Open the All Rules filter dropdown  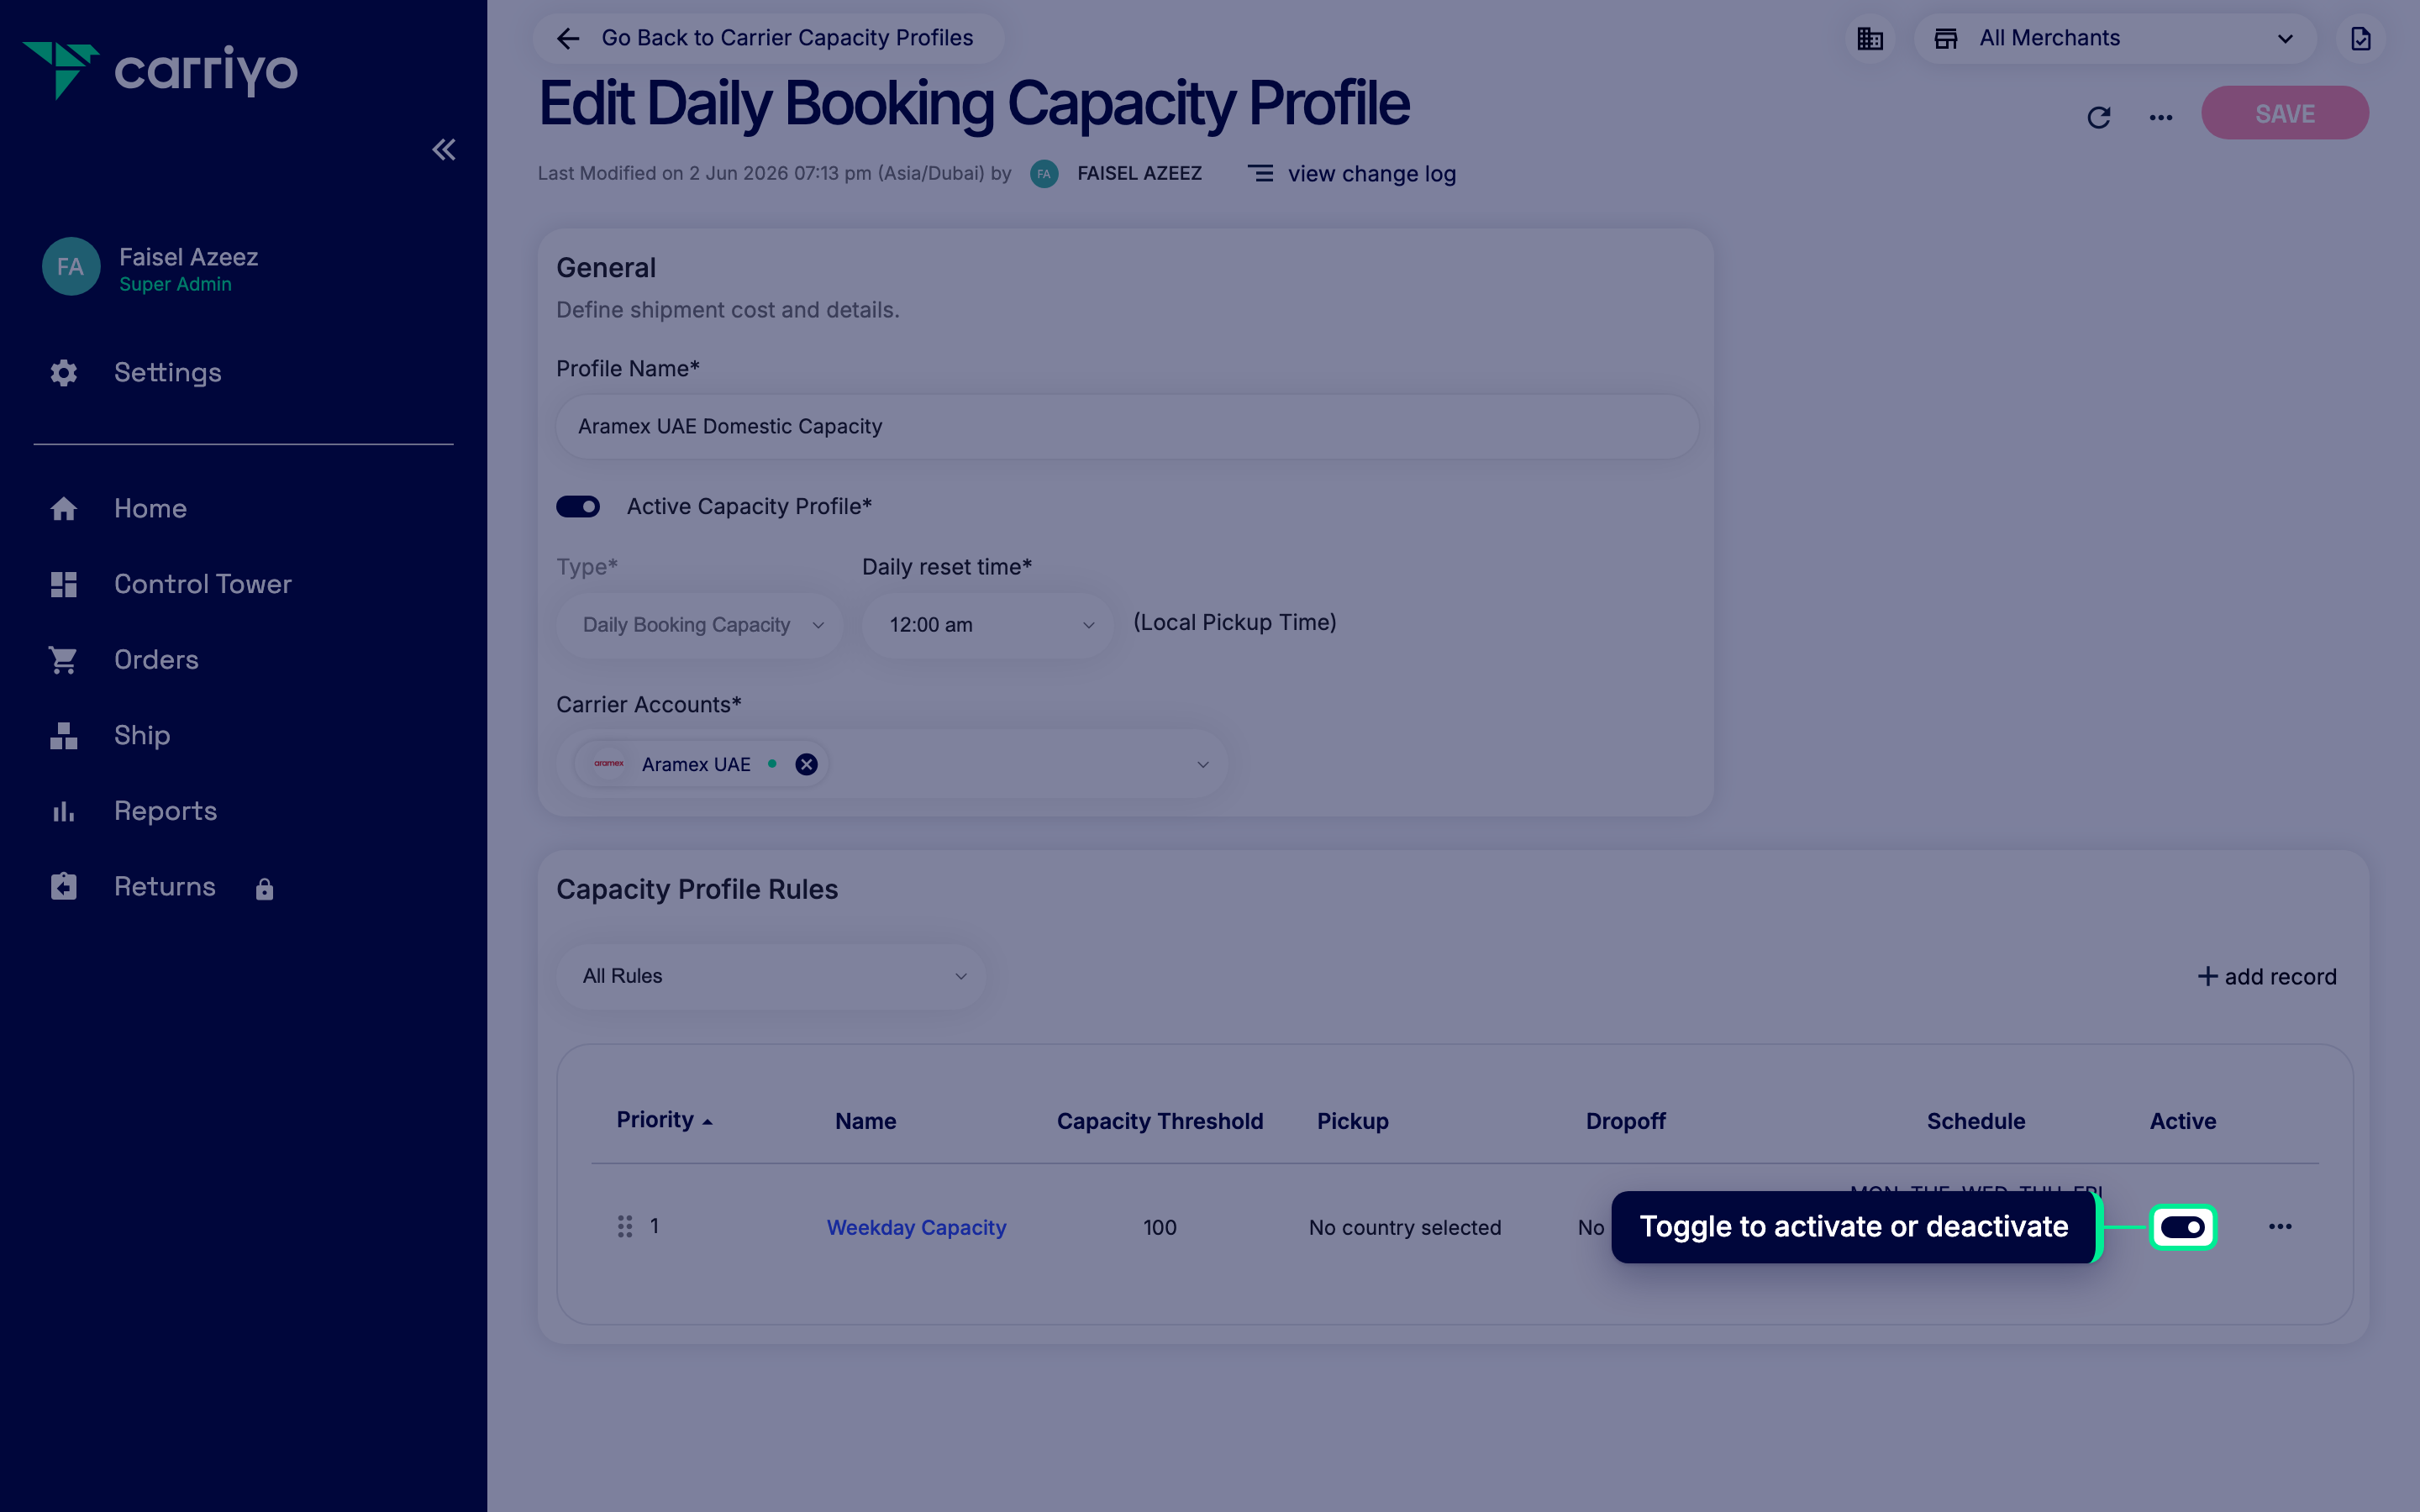[x=771, y=976]
